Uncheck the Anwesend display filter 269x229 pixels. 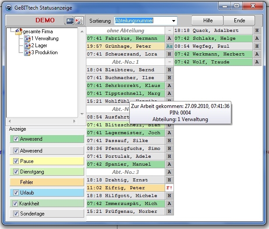[16, 139]
